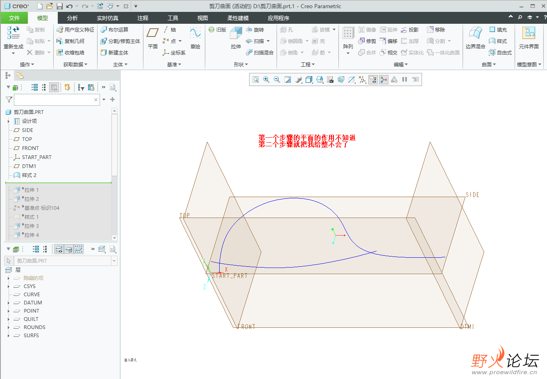The height and width of the screenshot is (379, 547).
Task: Click the Project (投影) tool
Action: [410, 30]
